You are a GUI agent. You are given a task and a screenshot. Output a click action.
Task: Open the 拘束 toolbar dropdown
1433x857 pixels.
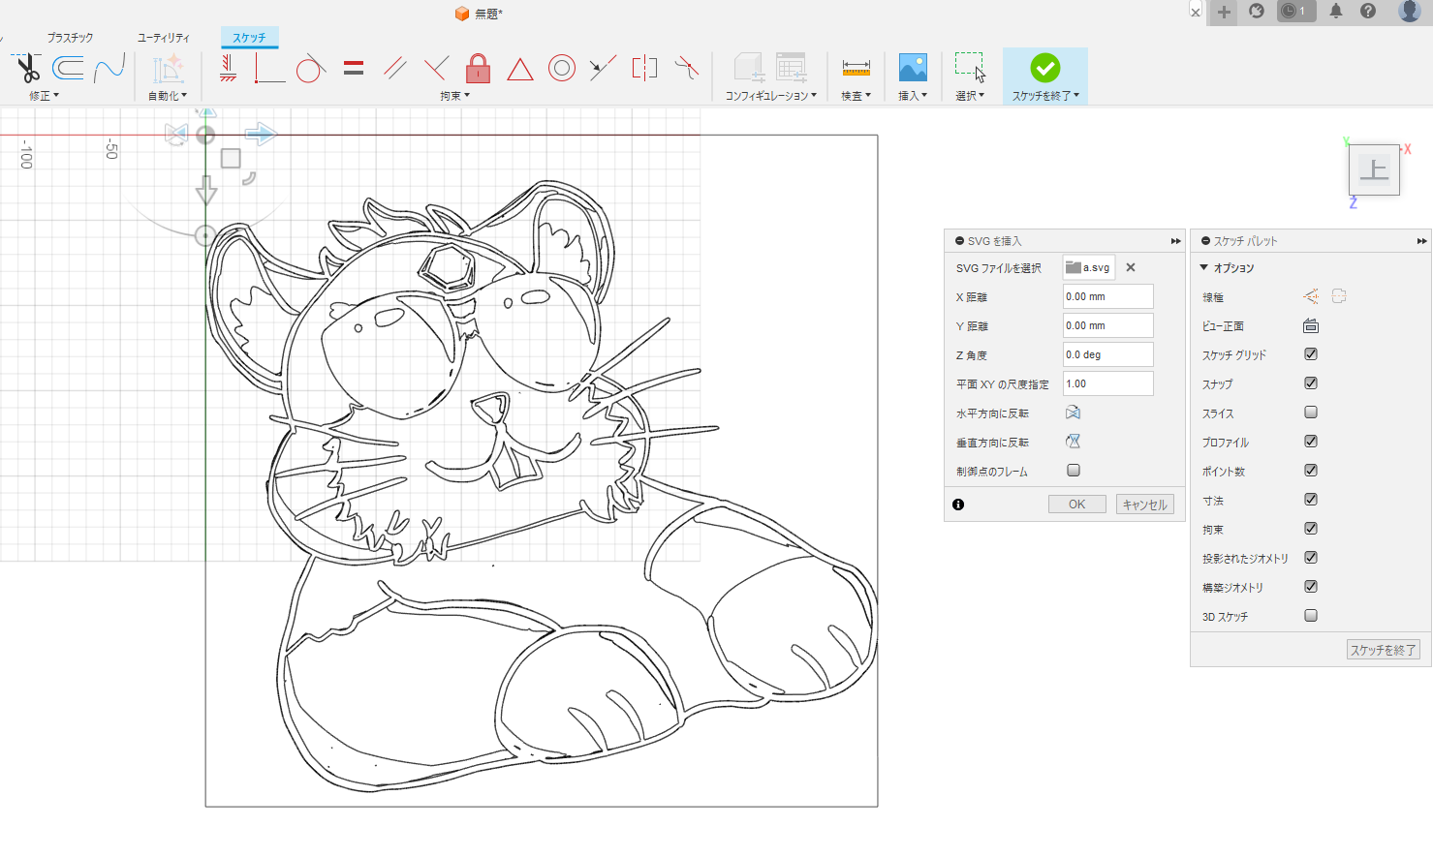(x=454, y=96)
